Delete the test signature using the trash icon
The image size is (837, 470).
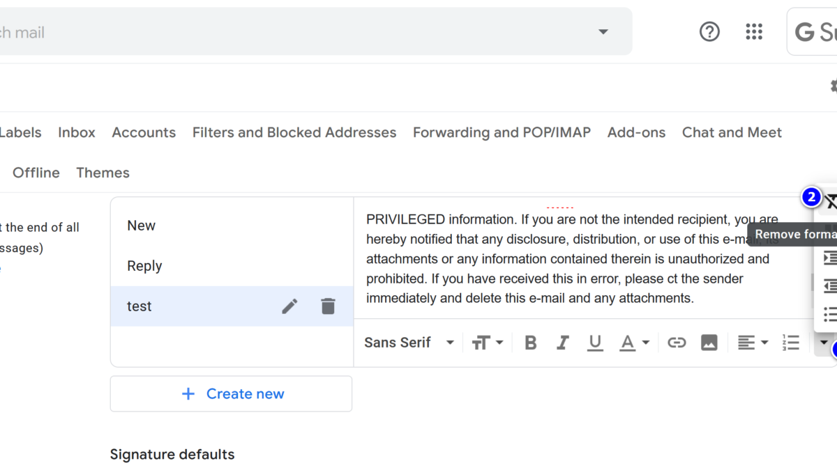point(328,306)
